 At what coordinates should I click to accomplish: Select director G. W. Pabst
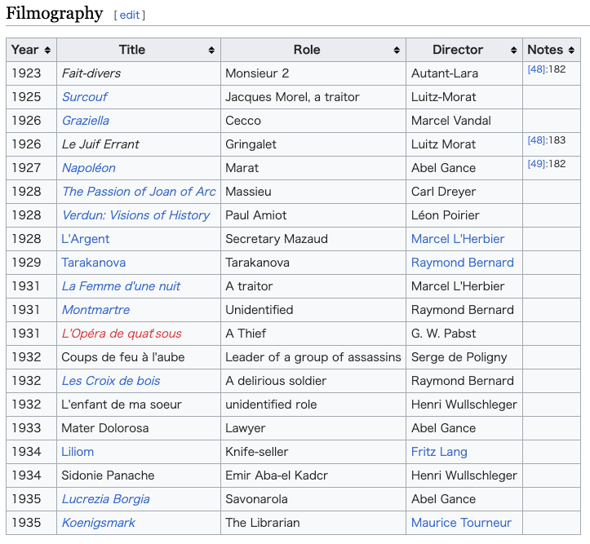443,334
